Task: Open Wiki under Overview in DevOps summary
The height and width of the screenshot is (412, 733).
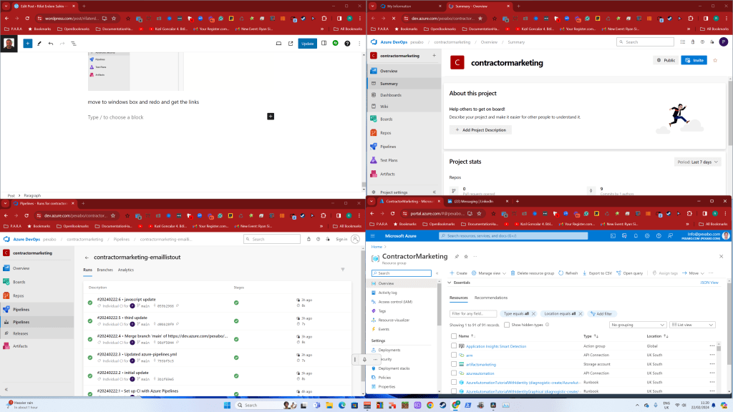Action: (x=384, y=107)
